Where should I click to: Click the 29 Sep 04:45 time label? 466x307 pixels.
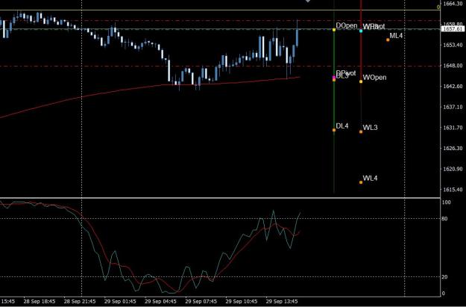tap(160, 301)
